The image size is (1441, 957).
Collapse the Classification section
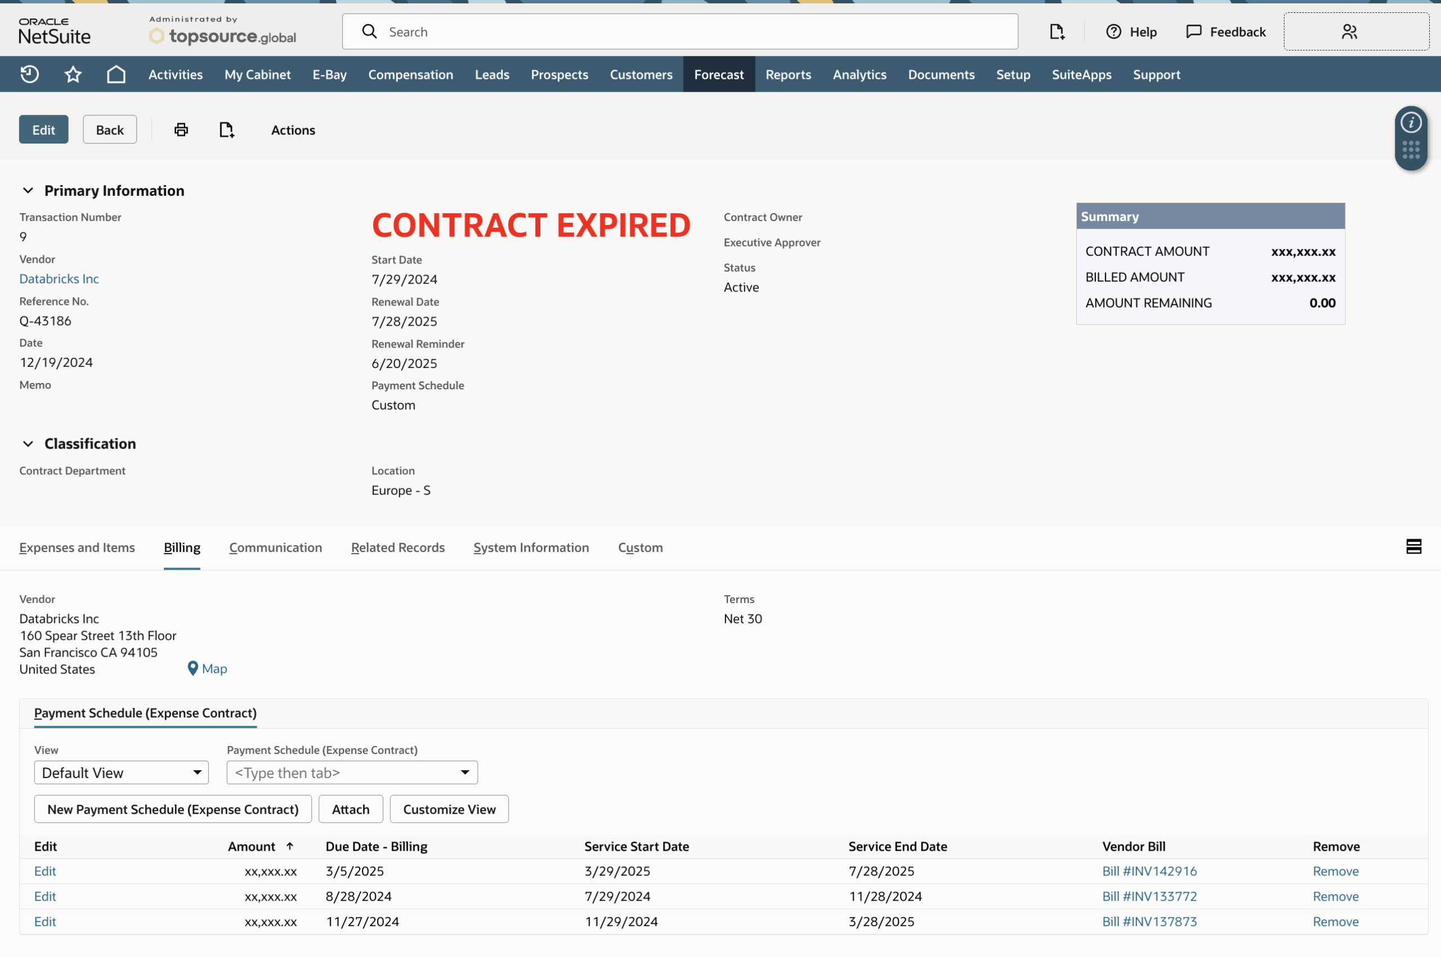click(x=28, y=444)
